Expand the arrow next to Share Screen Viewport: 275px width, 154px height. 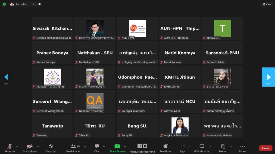coord(125,146)
